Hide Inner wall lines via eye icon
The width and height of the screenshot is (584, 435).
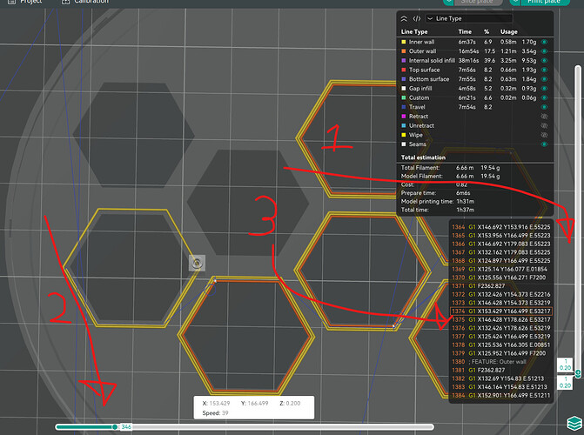544,42
